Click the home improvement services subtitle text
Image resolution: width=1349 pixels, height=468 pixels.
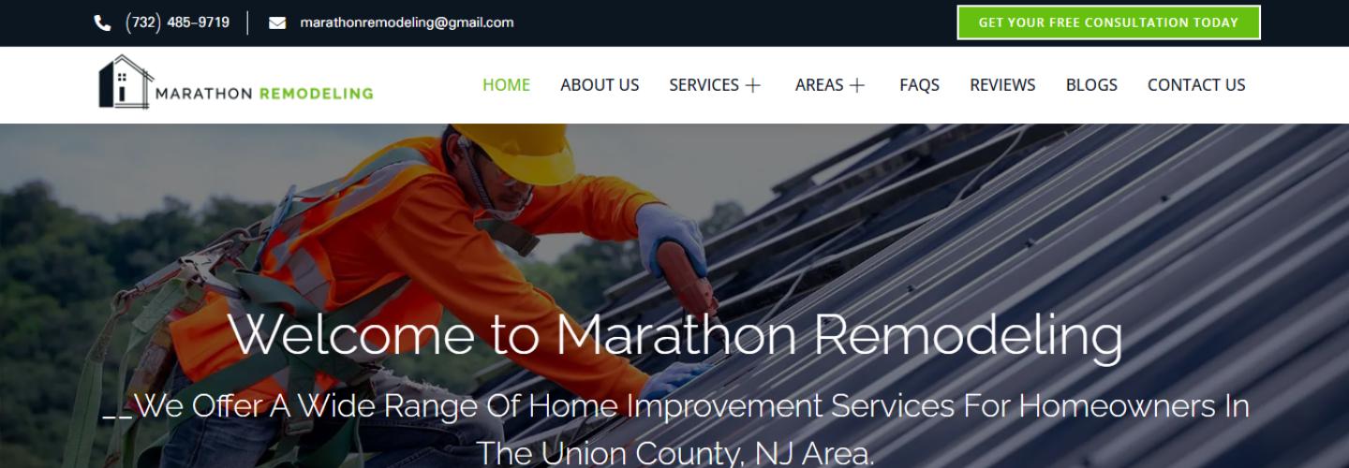pos(675,430)
